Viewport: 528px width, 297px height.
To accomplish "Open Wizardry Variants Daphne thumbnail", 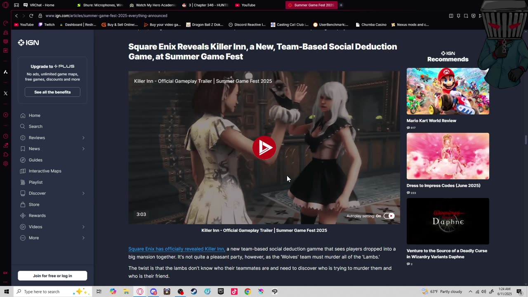I will [x=448, y=221].
